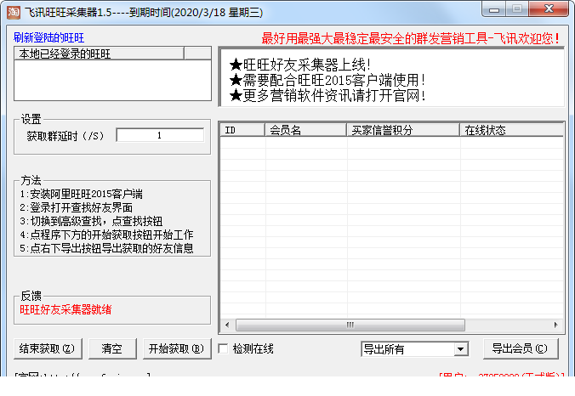Image resolution: width=575 pixels, height=396 pixels.
Task: Sort by the 会员名 column header
Action: tap(306, 130)
